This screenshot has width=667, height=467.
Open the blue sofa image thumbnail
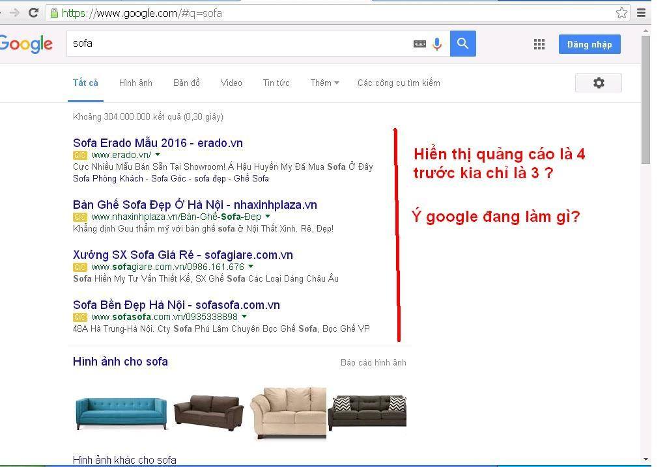click(x=121, y=413)
